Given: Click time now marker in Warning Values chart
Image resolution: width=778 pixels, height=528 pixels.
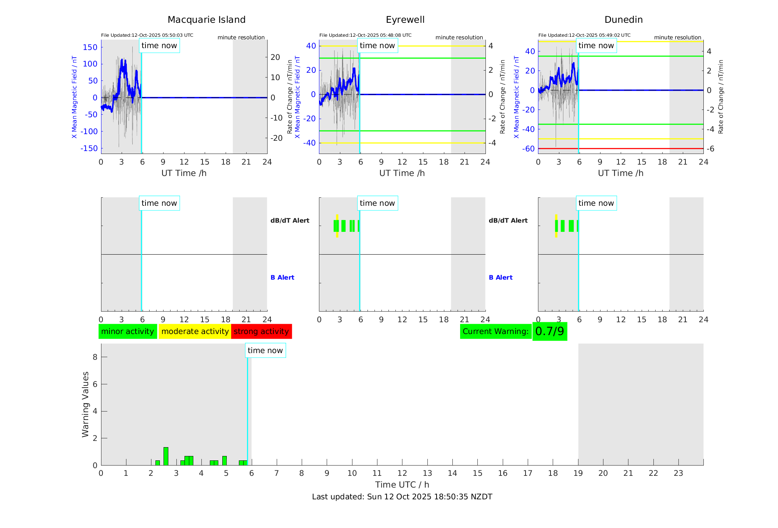Looking at the screenshot, I should tap(265, 351).
